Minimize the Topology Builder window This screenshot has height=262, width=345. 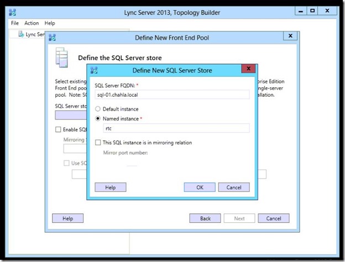point(301,11)
